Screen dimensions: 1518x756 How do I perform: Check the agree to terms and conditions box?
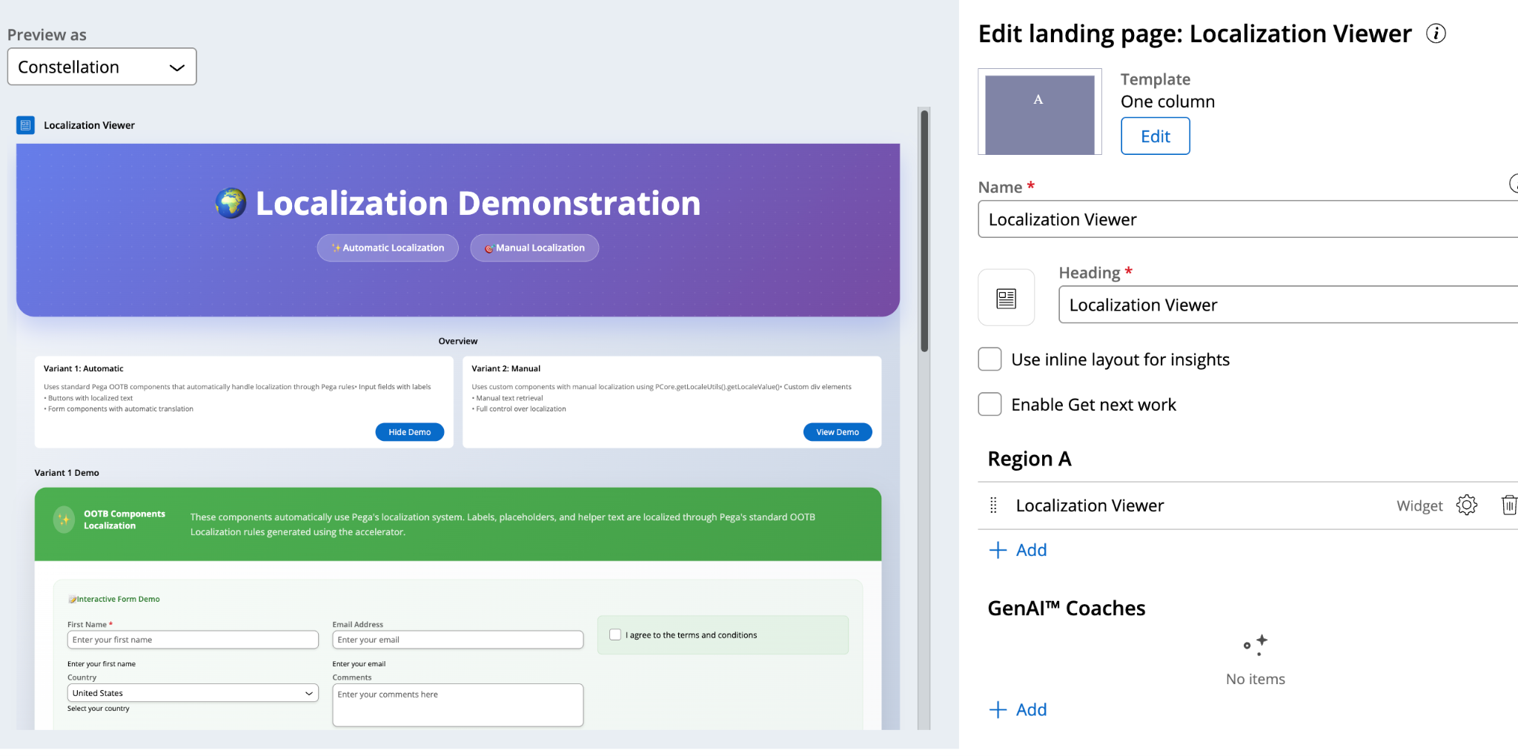coord(615,635)
